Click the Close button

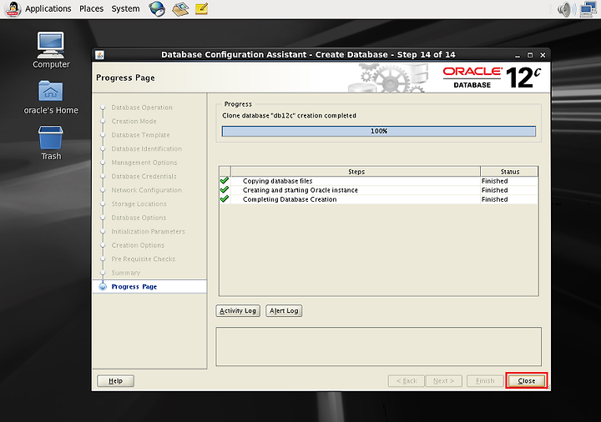pyautogui.click(x=527, y=380)
